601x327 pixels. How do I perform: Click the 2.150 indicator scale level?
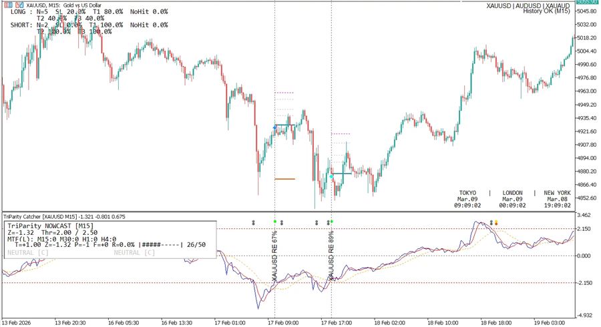pos(584,229)
